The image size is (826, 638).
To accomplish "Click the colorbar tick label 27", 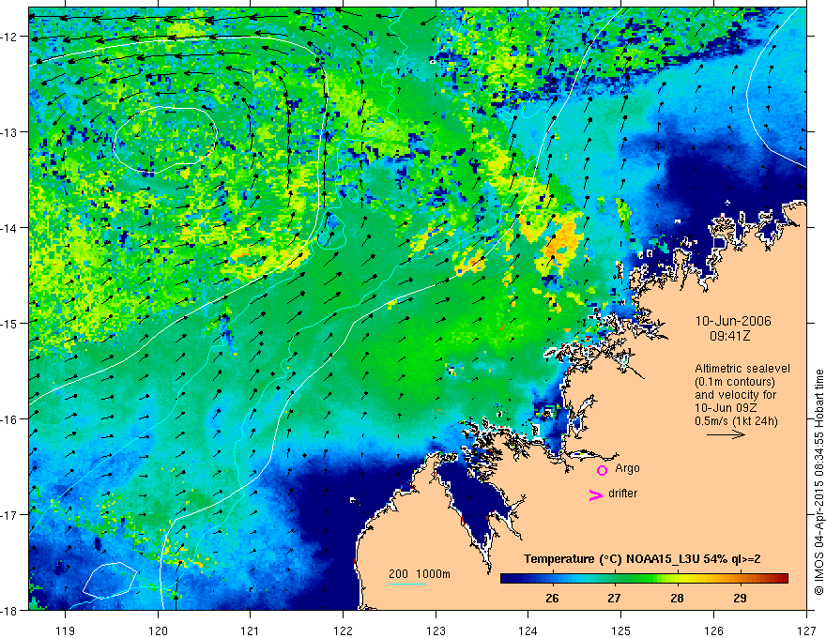I will [x=614, y=599].
